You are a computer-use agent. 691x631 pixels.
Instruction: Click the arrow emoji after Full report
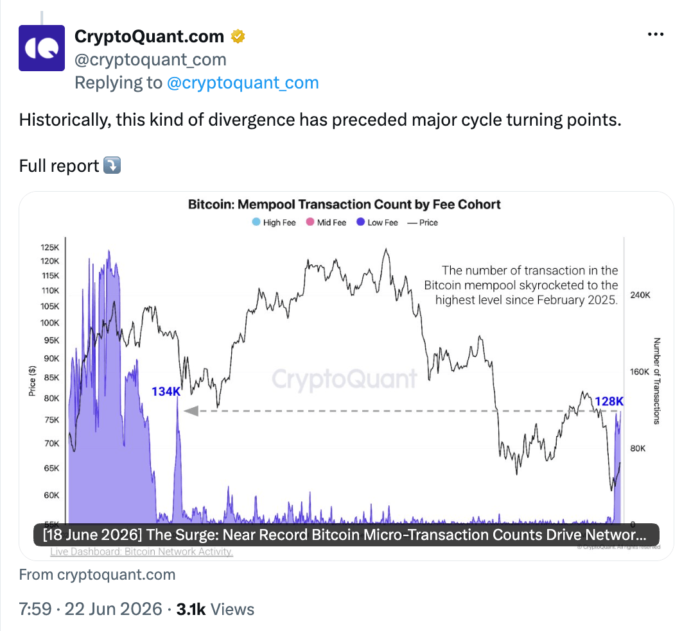click(x=112, y=165)
